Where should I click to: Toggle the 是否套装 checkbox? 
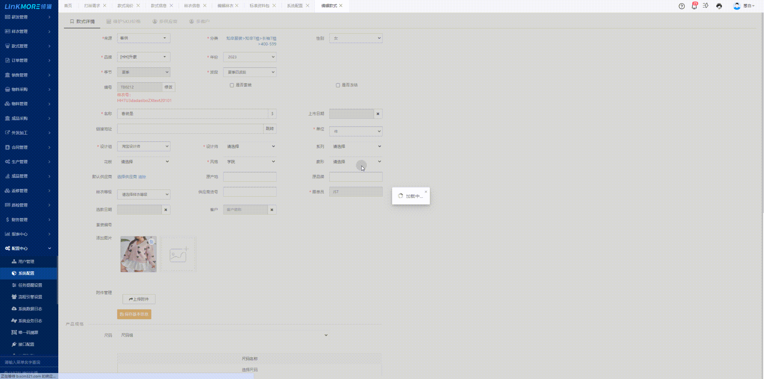pyautogui.click(x=232, y=85)
